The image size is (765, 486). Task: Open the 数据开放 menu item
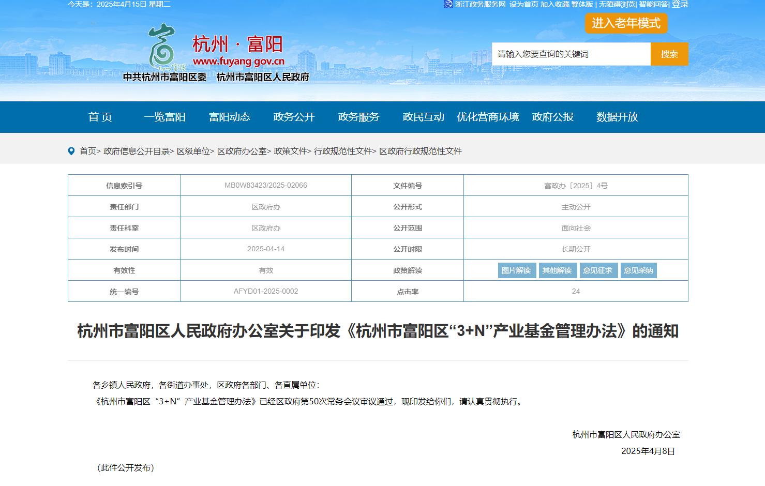point(617,117)
